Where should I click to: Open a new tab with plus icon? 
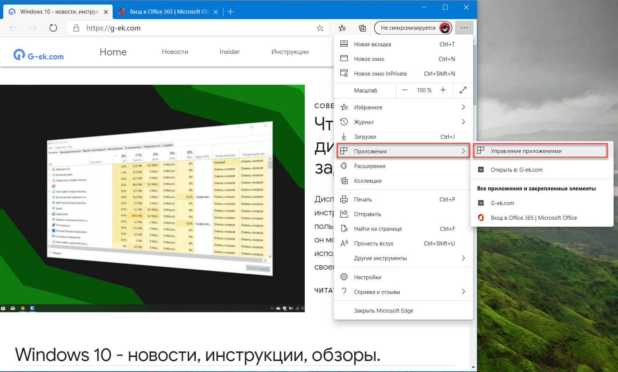click(x=231, y=12)
